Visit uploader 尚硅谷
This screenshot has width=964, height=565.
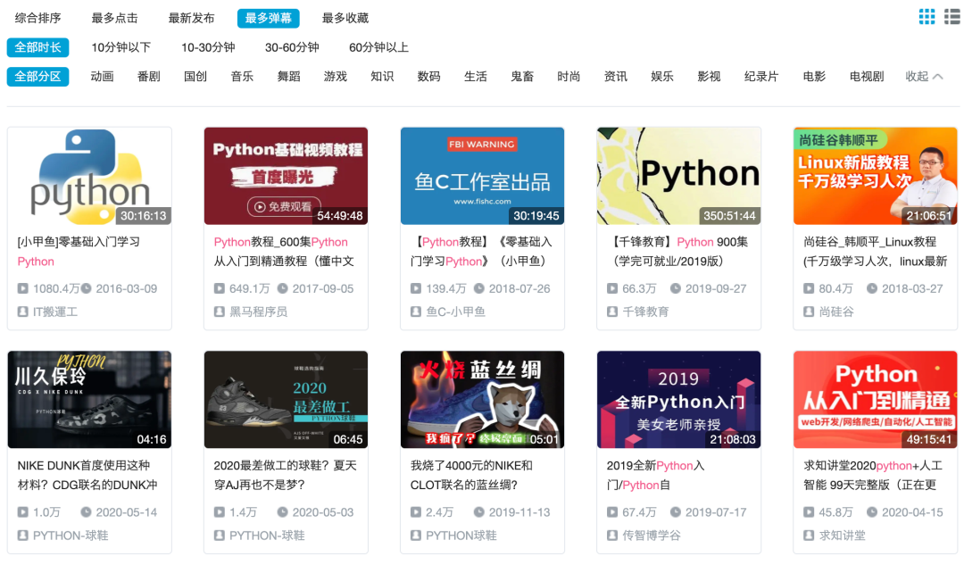(x=836, y=312)
